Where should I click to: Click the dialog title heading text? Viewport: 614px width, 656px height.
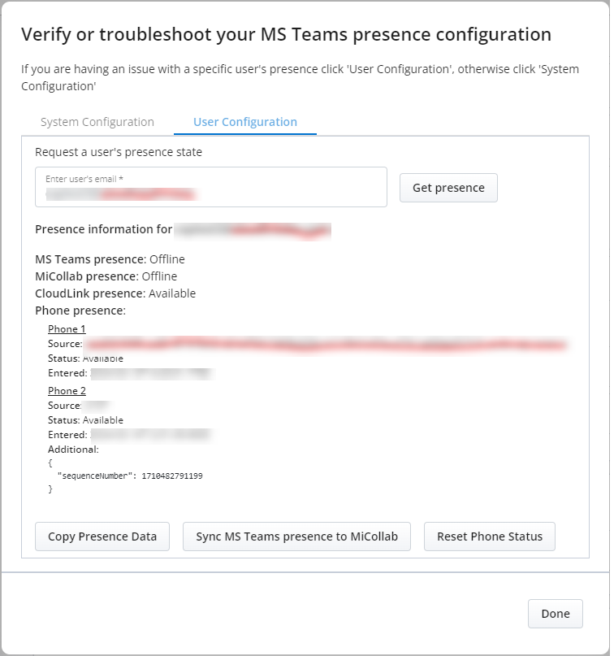pyautogui.click(x=286, y=34)
